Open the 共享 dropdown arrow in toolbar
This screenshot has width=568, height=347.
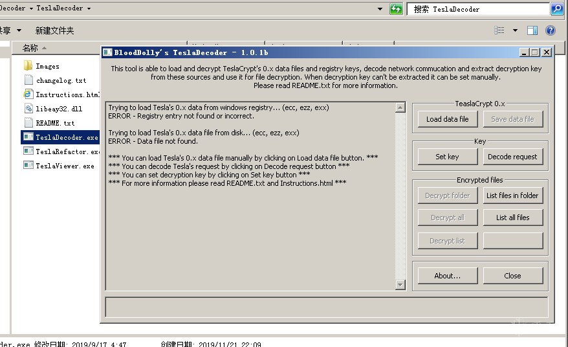(x=19, y=30)
